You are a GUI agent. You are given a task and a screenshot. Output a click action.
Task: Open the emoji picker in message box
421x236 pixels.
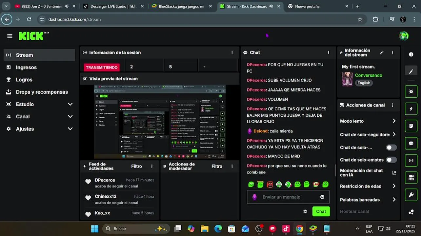coord(322,197)
